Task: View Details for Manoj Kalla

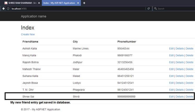Action: (180, 55)
